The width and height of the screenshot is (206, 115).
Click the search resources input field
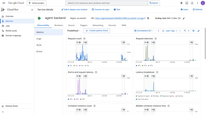pos(107,3)
